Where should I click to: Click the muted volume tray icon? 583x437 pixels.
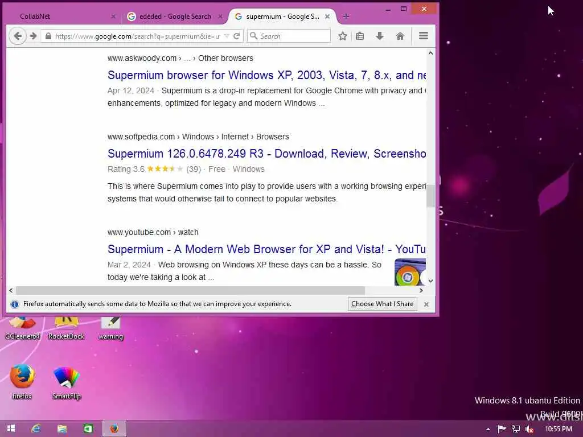tap(529, 429)
